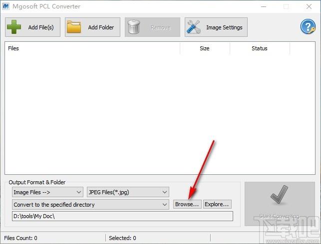Click the Files column header
This screenshot has width=321, height=244.
pyautogui.click(x=92, y=48)
